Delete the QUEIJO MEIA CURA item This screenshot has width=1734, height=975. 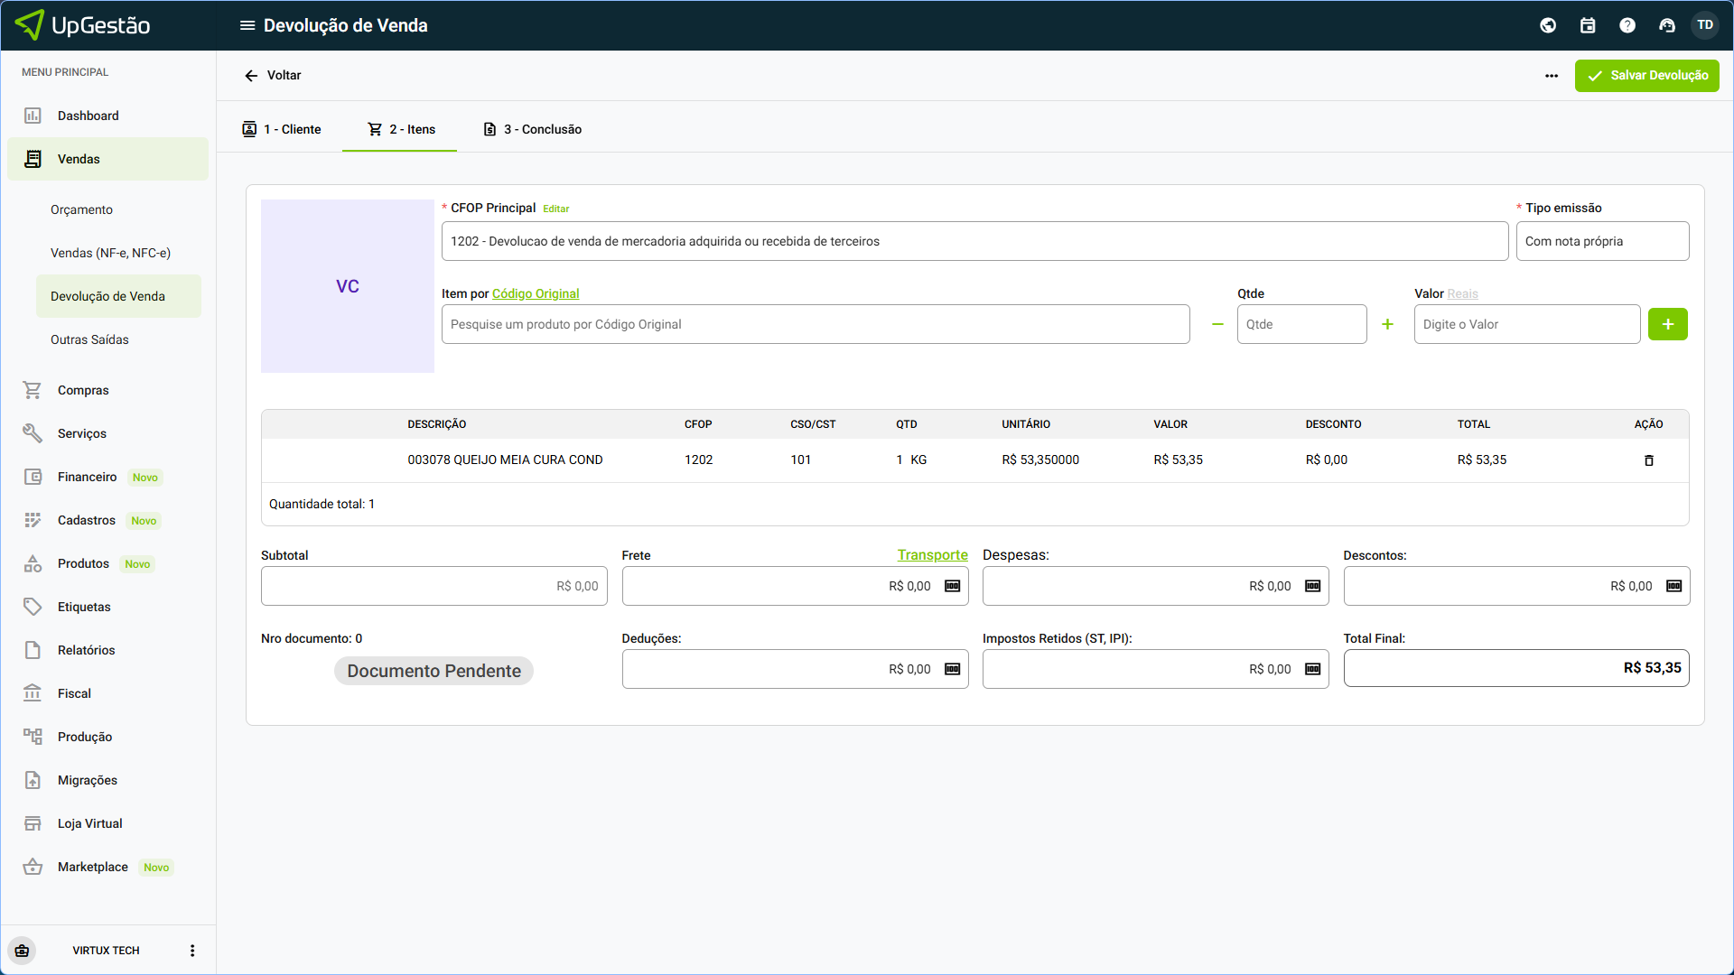pyautogui.click(x=1648, y=460)
